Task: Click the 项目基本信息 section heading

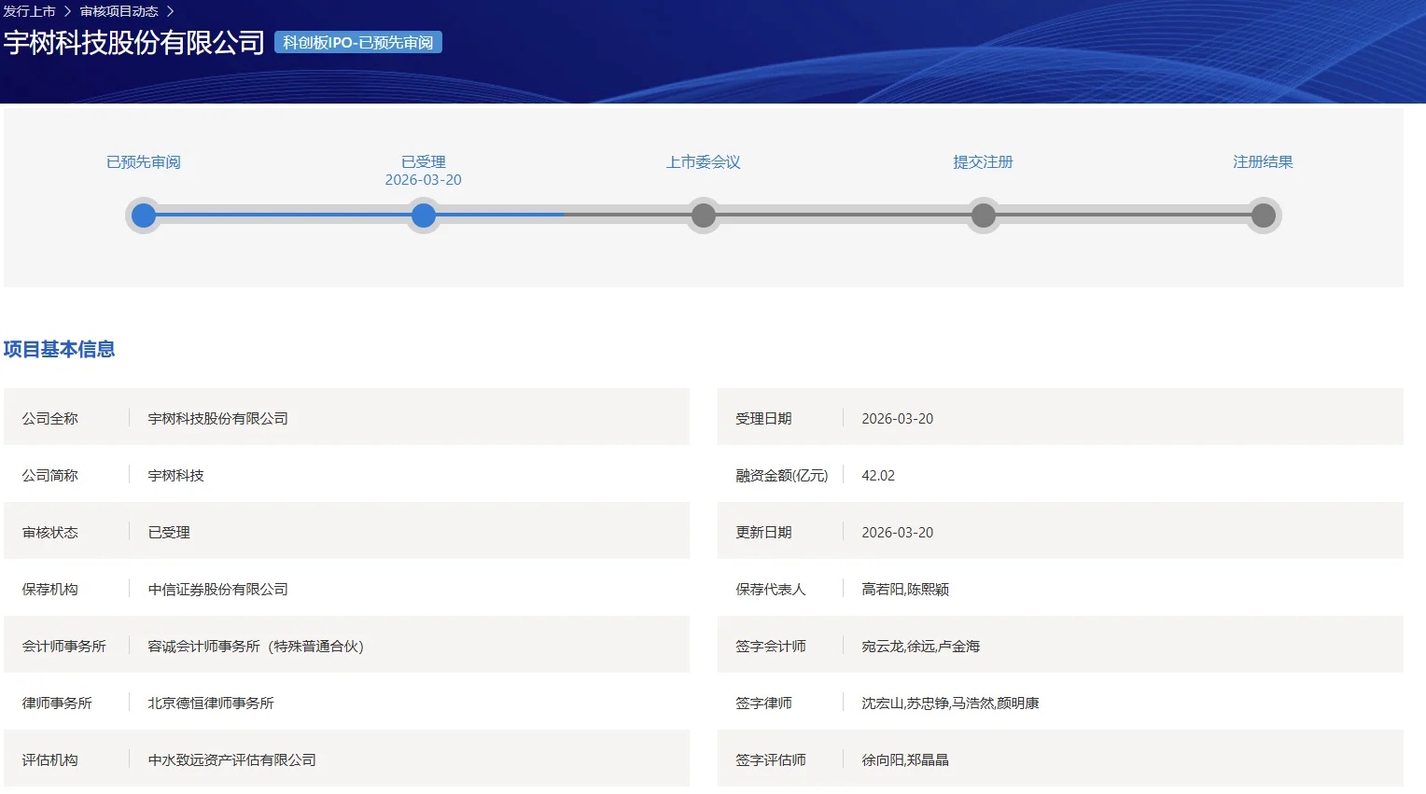Action: coord(60,350)
